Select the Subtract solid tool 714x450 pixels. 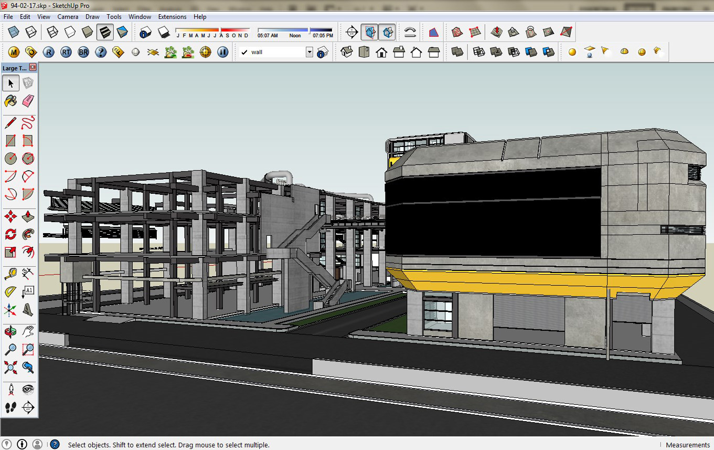tap(514, 52)
